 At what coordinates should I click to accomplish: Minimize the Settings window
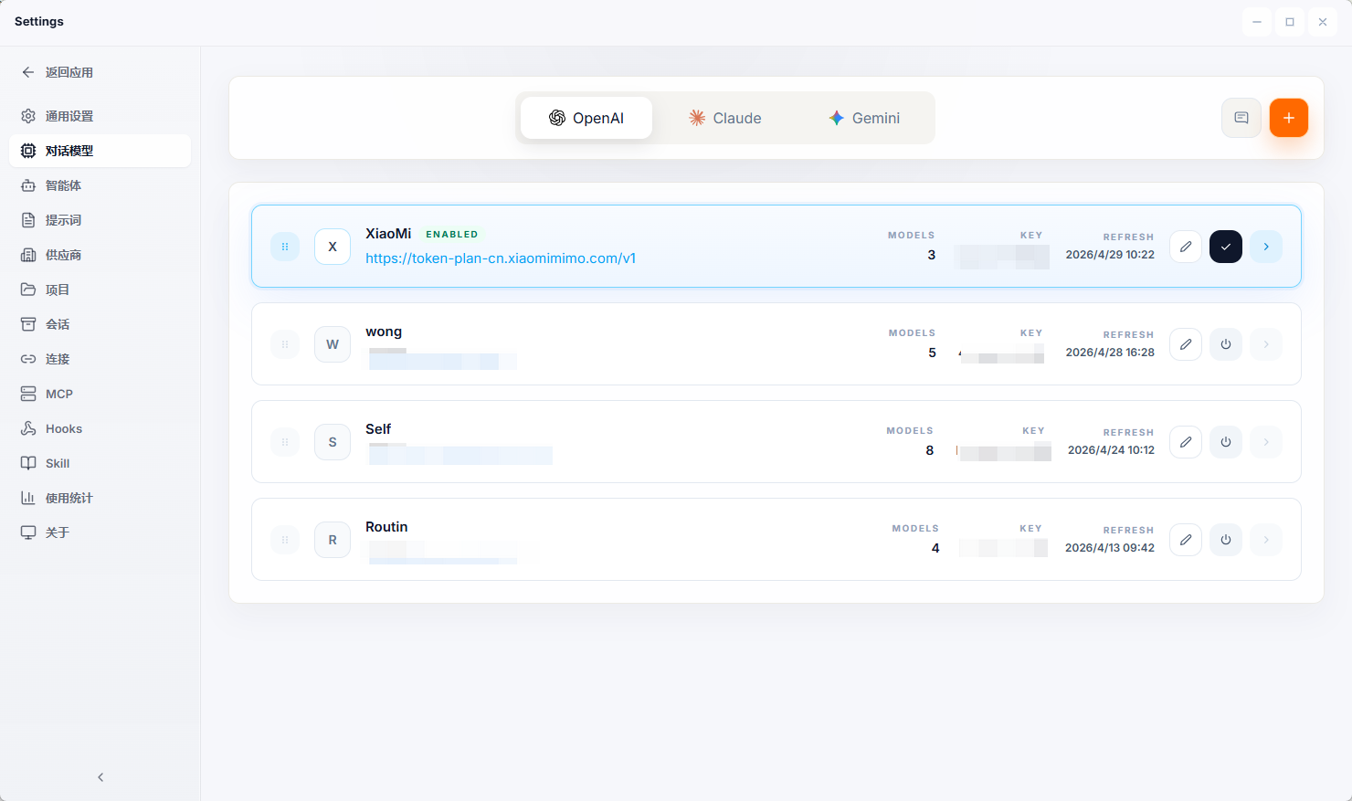pyautogui.click(x=1257, y=22)
